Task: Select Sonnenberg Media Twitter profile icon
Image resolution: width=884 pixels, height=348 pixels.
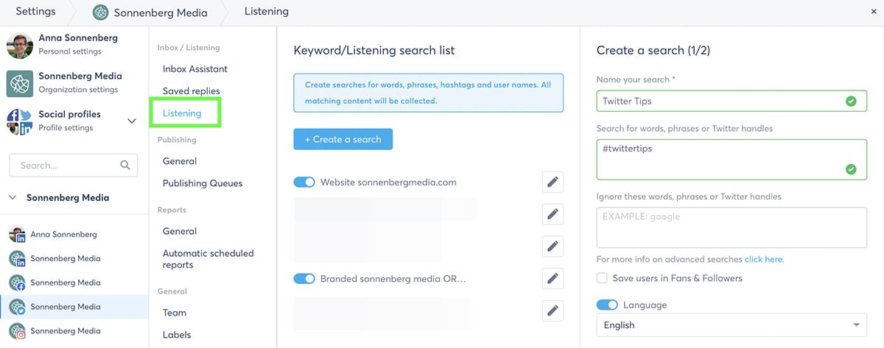Action: point(17,307)
